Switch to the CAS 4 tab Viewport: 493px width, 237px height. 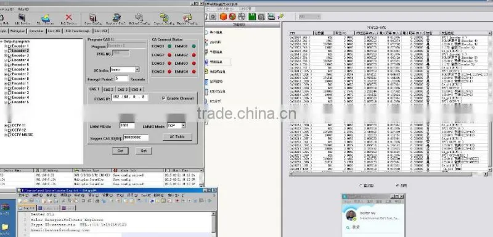[136, 89]
